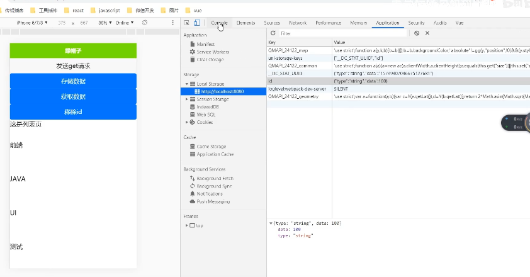Click the device width field 375
The image size is (530, 277).
tap(62, 23)
